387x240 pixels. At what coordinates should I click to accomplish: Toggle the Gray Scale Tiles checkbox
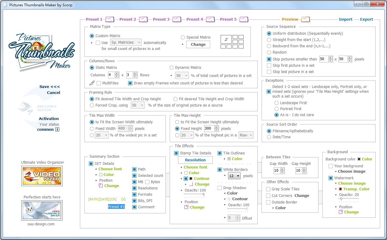268,189
